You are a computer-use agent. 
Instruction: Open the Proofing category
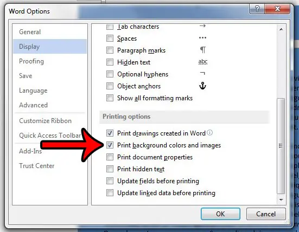coord(50,61)
